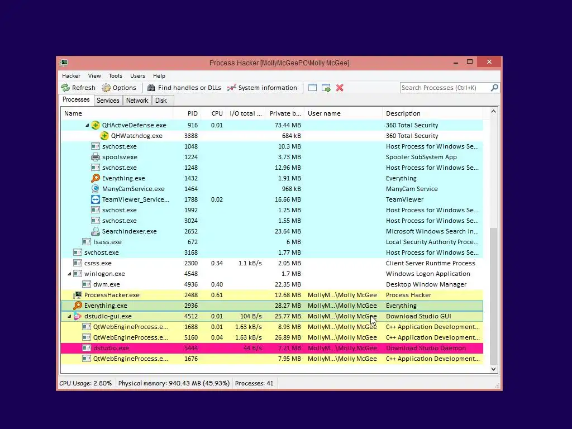Click the QHWatchdog.exe icon
Viewport: 572px width, 429px height.
(104, 136)
